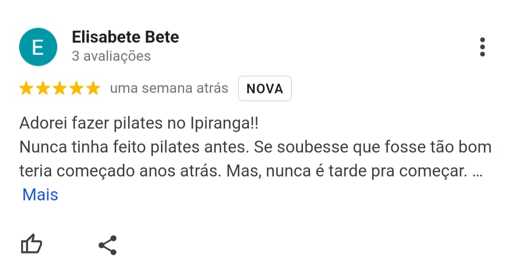The image size is (516, 271).
Task: Click the third yellow rating star
Action: [x=60, y=88]
